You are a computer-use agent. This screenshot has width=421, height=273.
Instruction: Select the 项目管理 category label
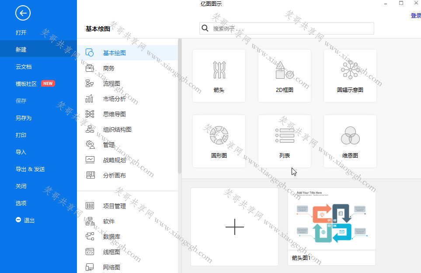[x=115, y=206]
